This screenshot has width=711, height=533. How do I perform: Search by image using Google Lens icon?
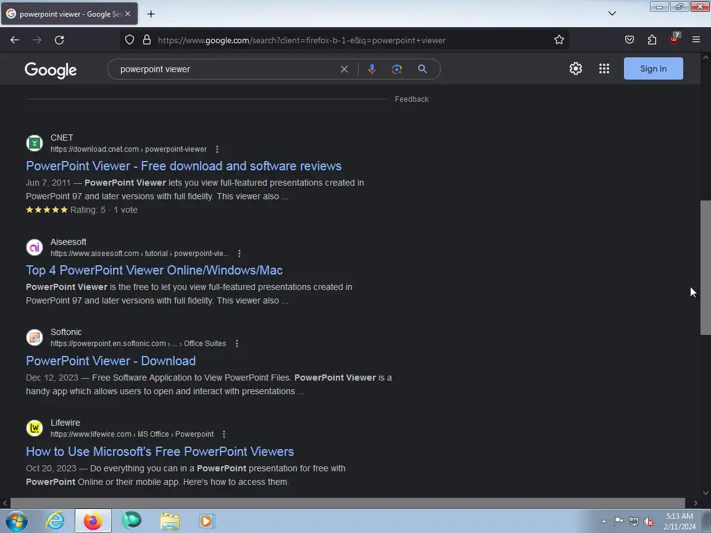pyautogui.click(x=397, y=69)
